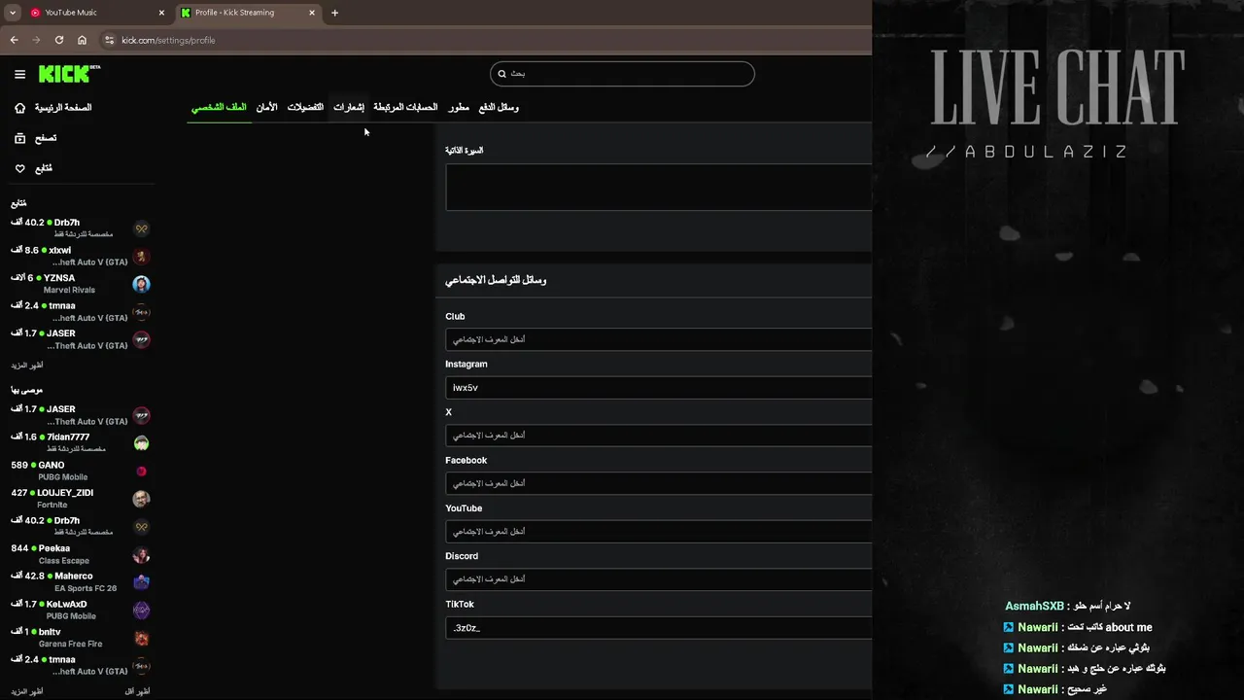This screenshot has width=1244, height=700.
Task: Open YZNSA channel avatar
Action: (141, 284)
